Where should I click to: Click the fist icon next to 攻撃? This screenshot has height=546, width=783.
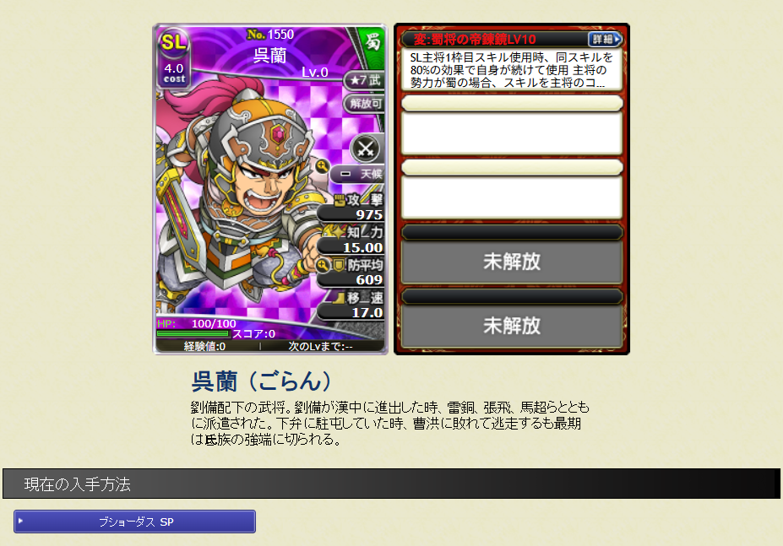[x=340, y=201]
